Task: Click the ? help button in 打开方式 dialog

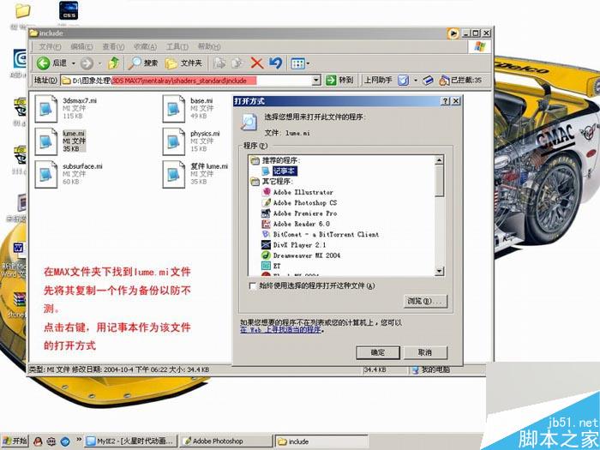Action: (x=446, y=101)
